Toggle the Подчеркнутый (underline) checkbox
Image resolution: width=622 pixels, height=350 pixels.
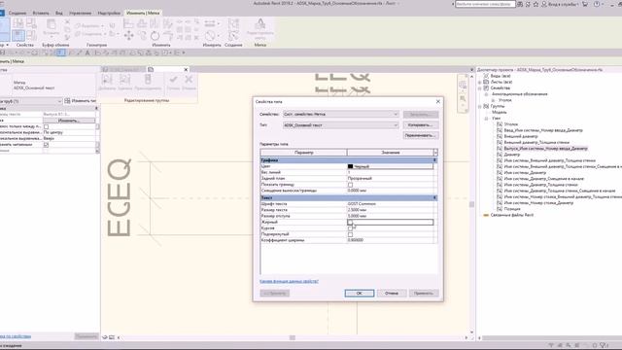tap(350, 234)
